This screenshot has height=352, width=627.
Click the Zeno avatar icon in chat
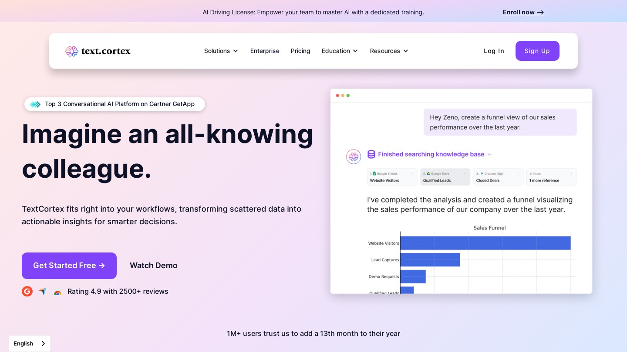(x=353, y=156)
